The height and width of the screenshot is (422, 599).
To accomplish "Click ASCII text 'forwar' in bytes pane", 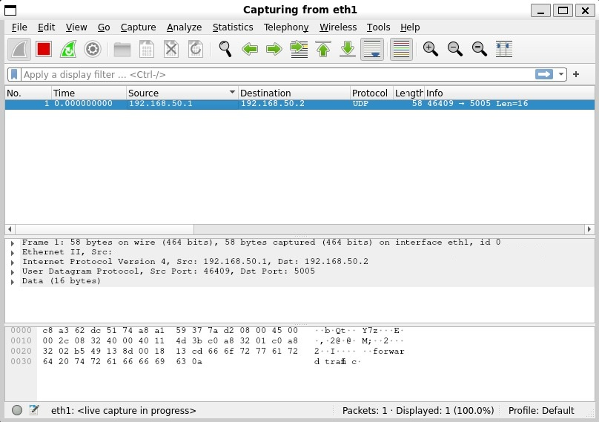I will coord(388,352).
